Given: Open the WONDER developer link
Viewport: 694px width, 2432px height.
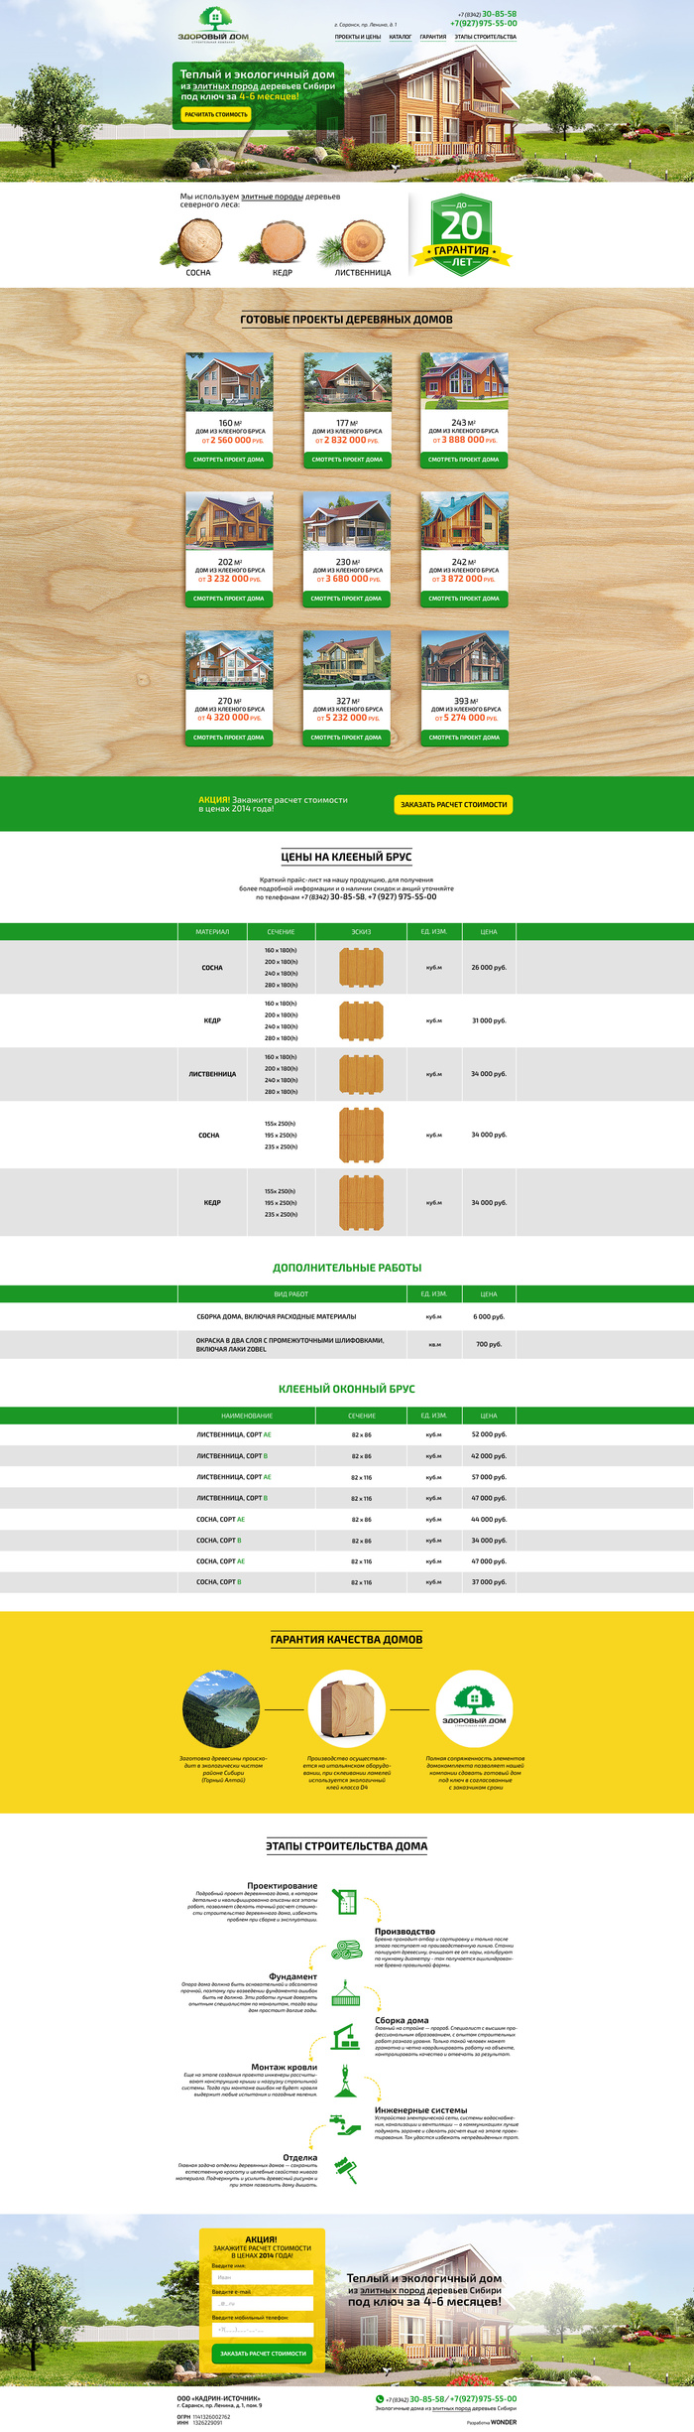Looking at the screenshot, I should [504, 2422].
